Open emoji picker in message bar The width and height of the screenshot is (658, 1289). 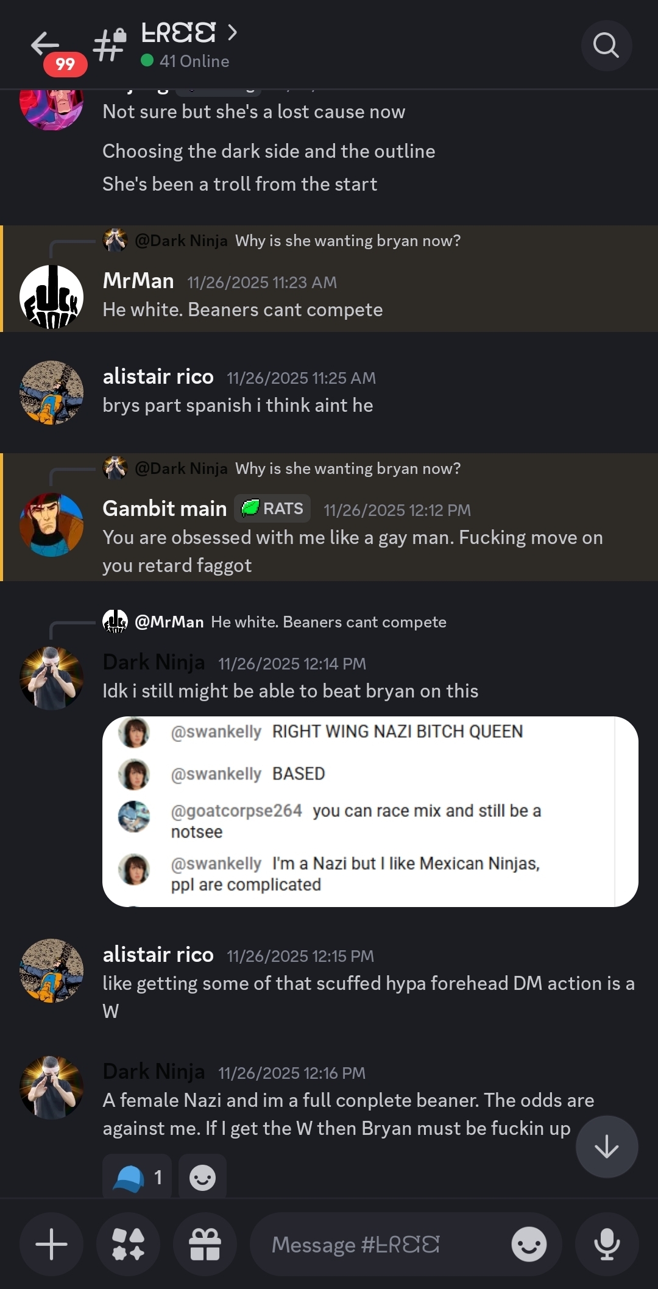(529, 1244)
